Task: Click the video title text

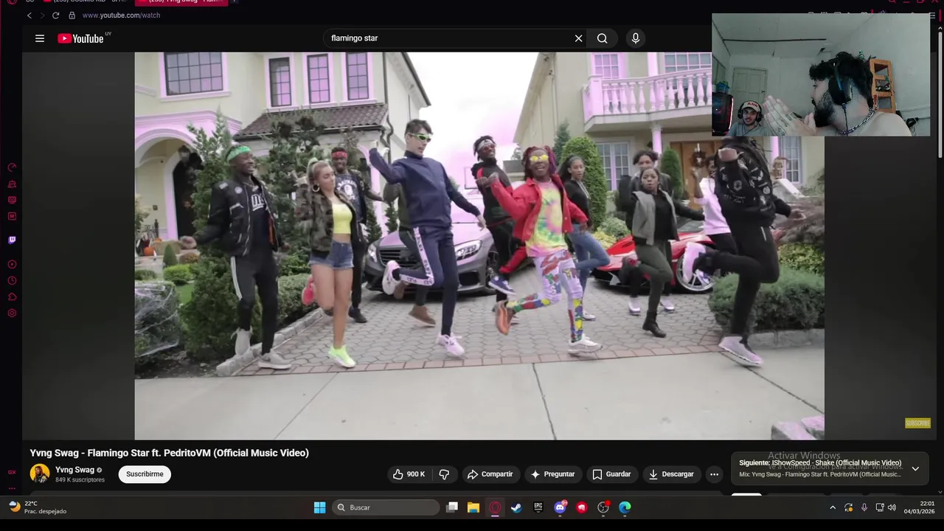Action: click(169, 453)
